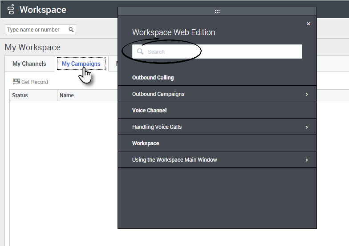Click the help panel Search field
This screenshot has height=246, width=349.
[223, 52]
